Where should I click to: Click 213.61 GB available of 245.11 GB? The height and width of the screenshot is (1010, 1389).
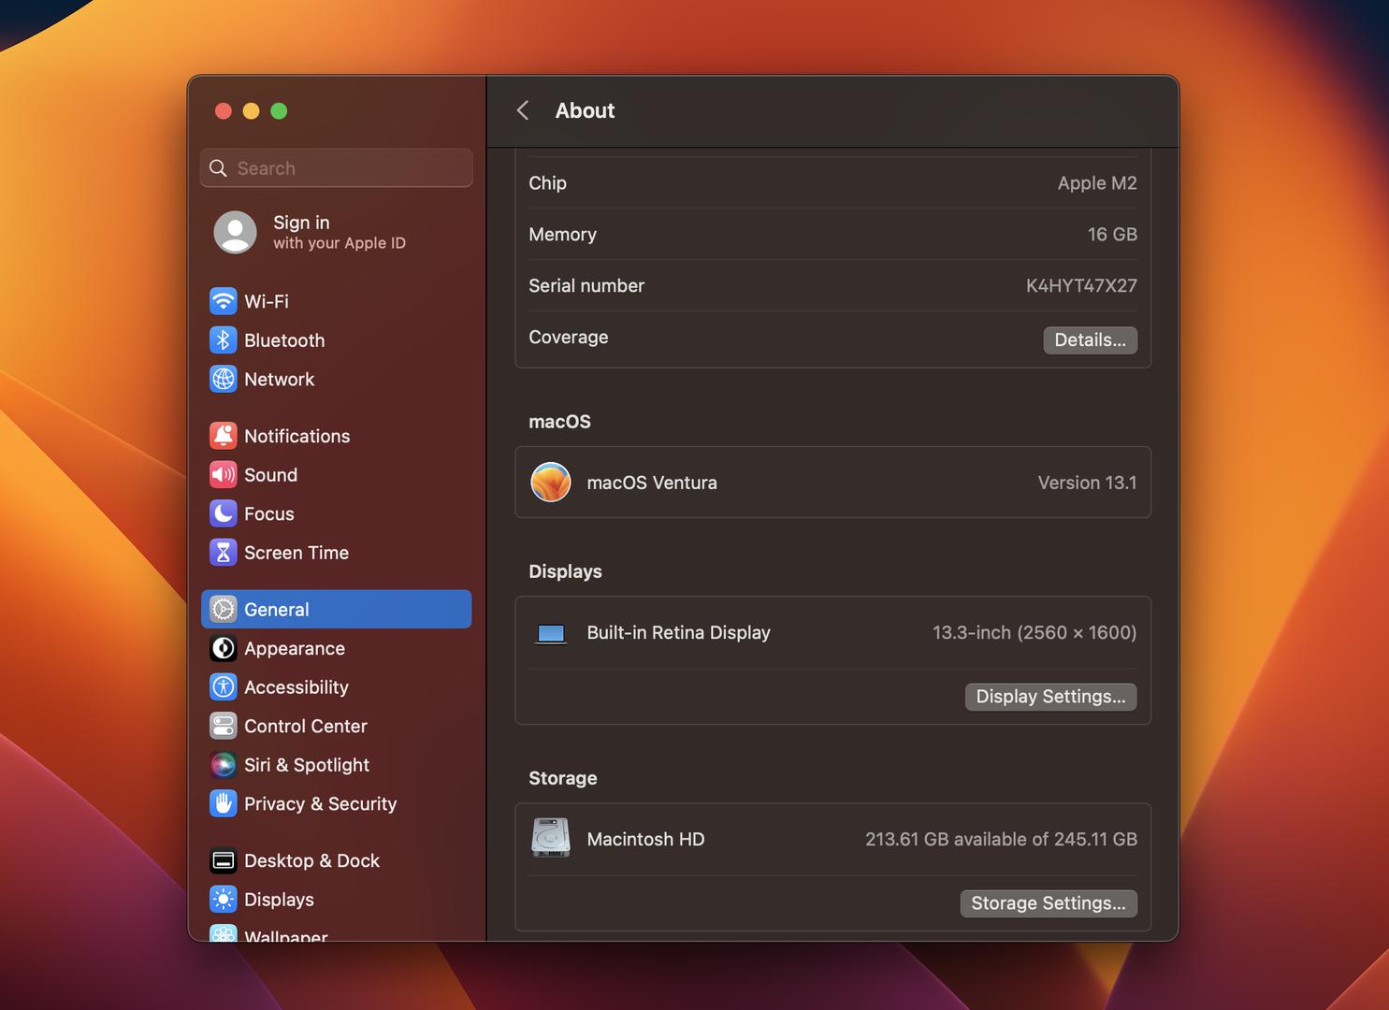coord(1001,839)
